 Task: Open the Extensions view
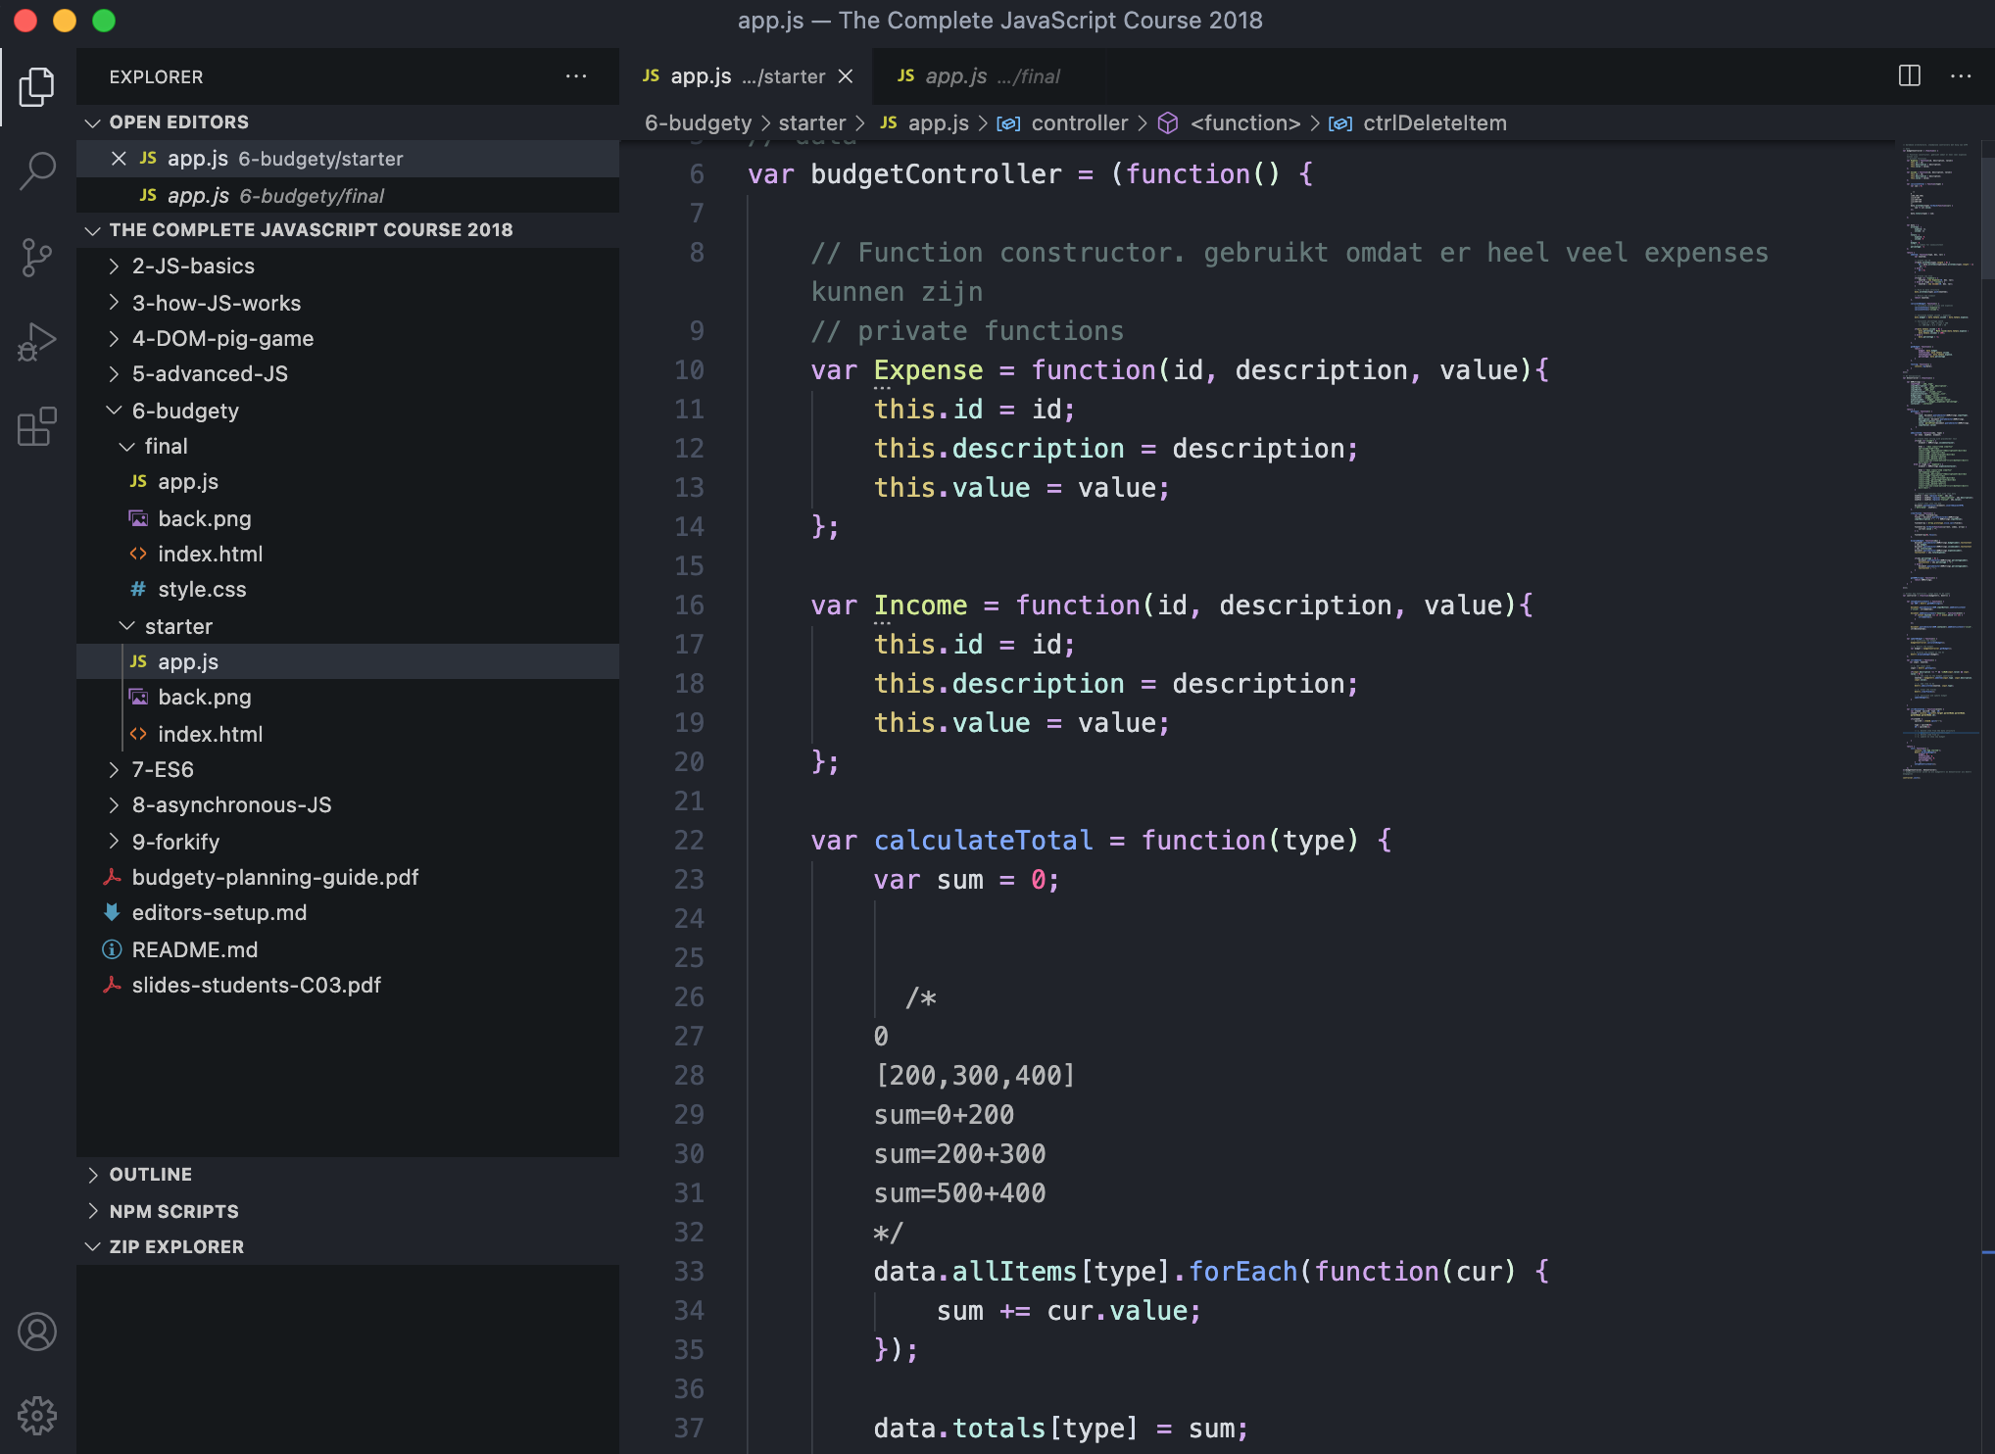[37, 428]
